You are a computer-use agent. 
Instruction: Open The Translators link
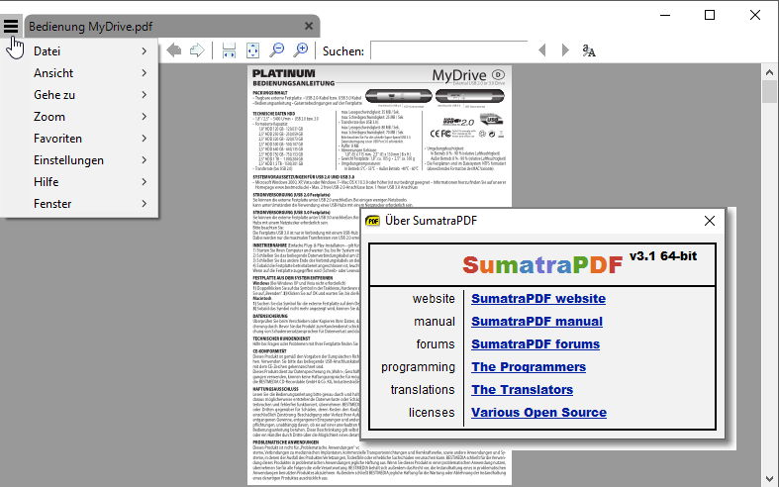tap(522, 390)
